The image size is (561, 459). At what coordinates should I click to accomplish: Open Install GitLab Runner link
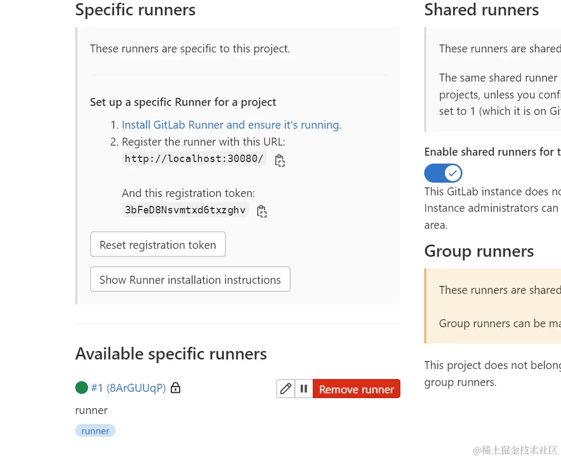(232, 124)
